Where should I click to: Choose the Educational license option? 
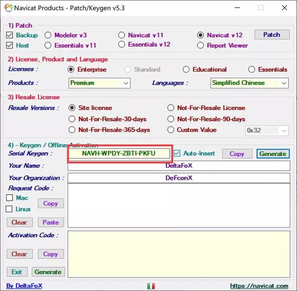click(x=186, y=70)
